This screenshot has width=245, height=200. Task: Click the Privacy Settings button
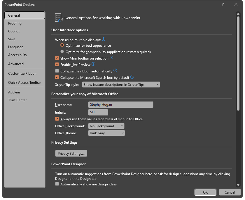[x=71, y=153]
